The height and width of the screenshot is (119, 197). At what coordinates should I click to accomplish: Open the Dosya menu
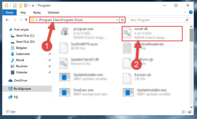(9, 12)
